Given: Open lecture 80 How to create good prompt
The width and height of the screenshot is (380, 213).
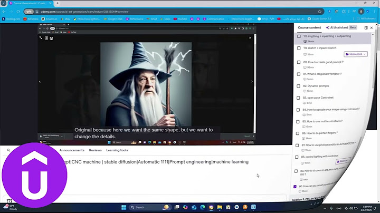Looking at the screenshot, I should (x=324, y=62).
